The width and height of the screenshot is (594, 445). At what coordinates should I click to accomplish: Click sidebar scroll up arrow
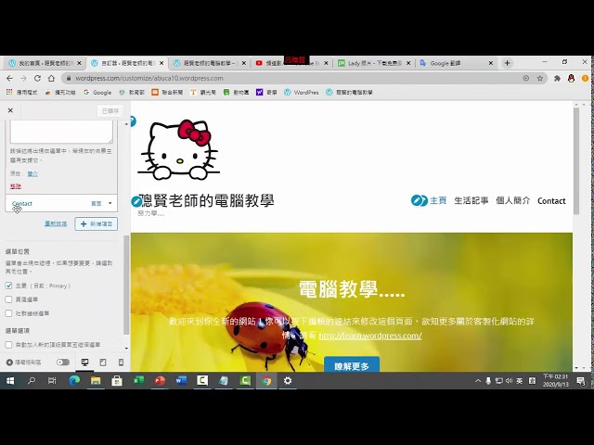click(126, 123)
